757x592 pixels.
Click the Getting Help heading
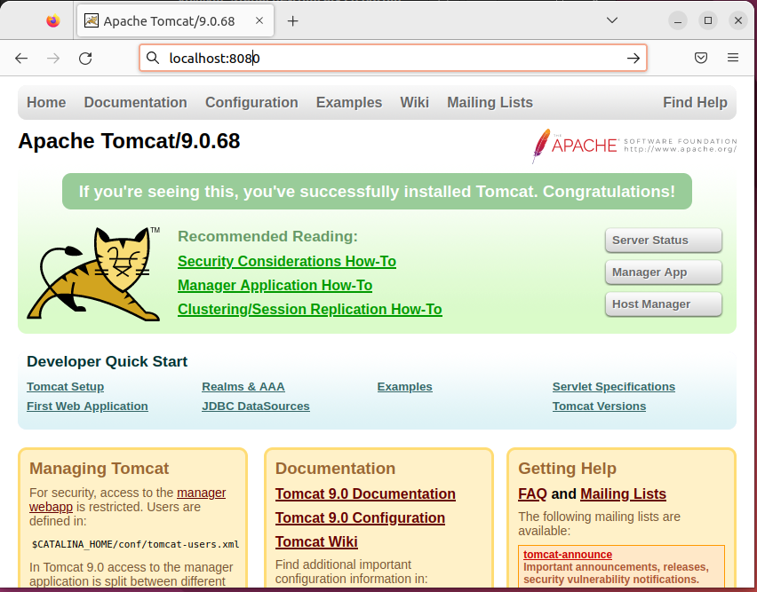(567, 468)
